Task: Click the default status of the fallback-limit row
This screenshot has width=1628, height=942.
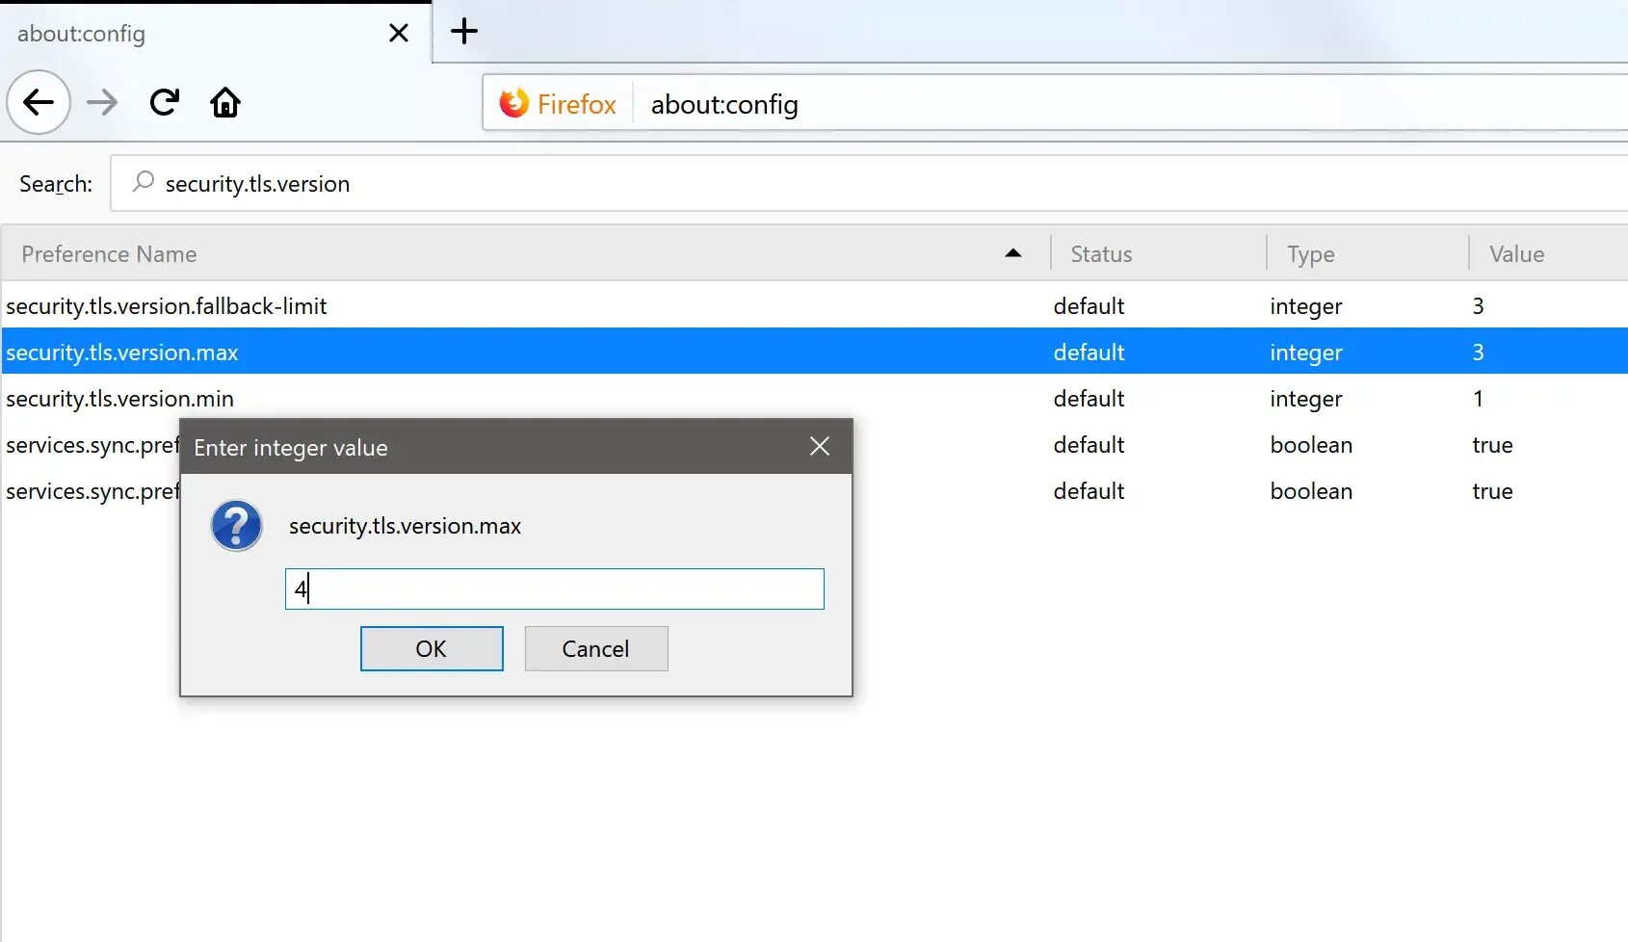Action: (1089, 306)
